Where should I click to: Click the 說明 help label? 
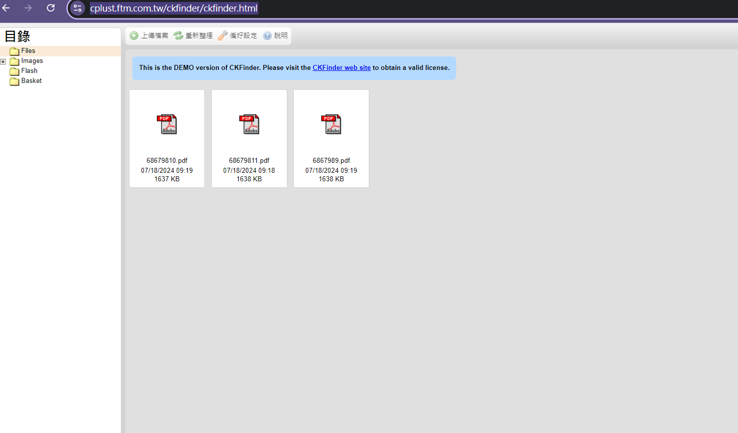(281, 35)
